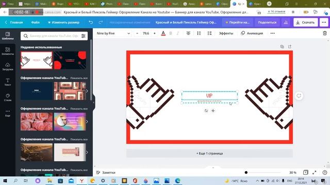Image resolution: width=330 pixels, height=185 pixels.
Task: Open the Uploads sidebar panel
Action: (x=8, y=66)
